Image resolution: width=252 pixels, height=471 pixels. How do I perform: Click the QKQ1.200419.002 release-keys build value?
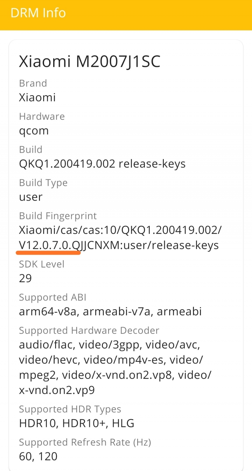tap(102, 164)
